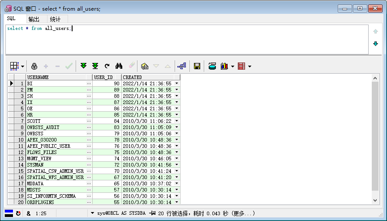Viewport: 387px width, 221px height.
Task: Select row number 10 header
Action: 20,140
